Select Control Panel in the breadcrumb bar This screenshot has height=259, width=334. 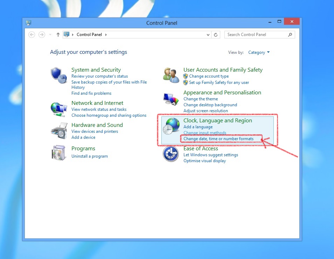[x=89, y=35]
